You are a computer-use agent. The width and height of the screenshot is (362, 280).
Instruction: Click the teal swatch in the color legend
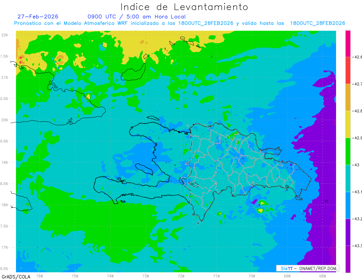point(348,178)
